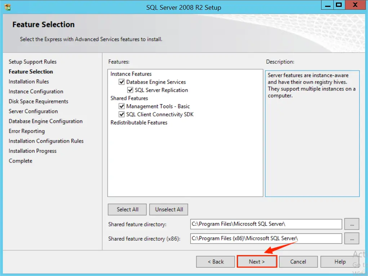The width and height of the screenshot is (368, 276).
Task: Go back using the Back button
Action: click(215, 262)
